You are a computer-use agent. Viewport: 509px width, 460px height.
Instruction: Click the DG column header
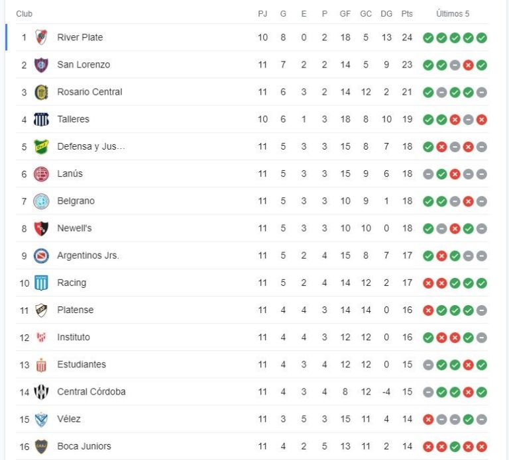[386, 14]
